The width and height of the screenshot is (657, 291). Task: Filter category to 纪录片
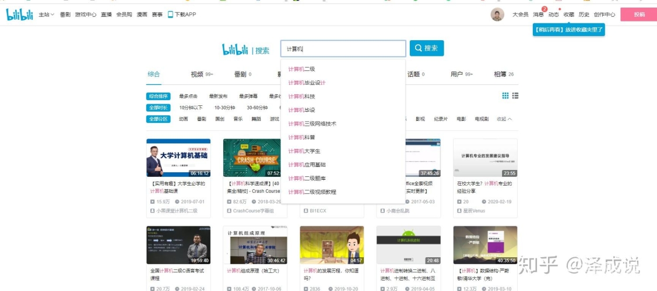(x=441, y=119)
